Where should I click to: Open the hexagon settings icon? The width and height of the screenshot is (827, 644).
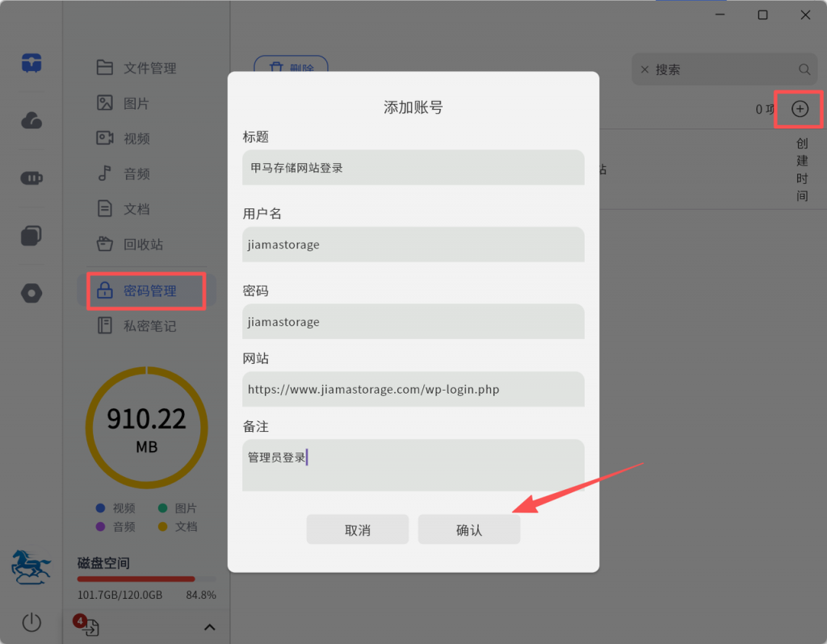point(31,293)
